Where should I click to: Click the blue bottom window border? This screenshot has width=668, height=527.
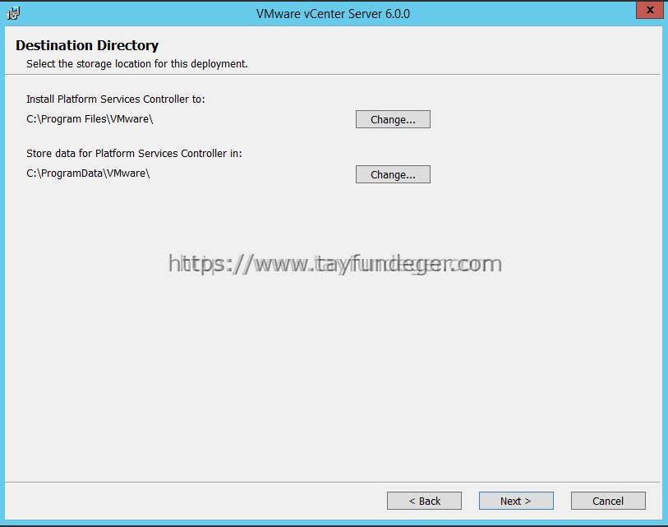(334, 522)
